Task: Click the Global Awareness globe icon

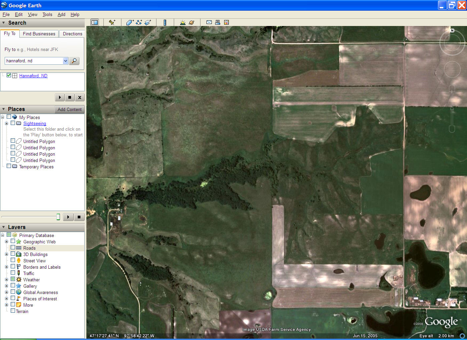Action: 19,292
